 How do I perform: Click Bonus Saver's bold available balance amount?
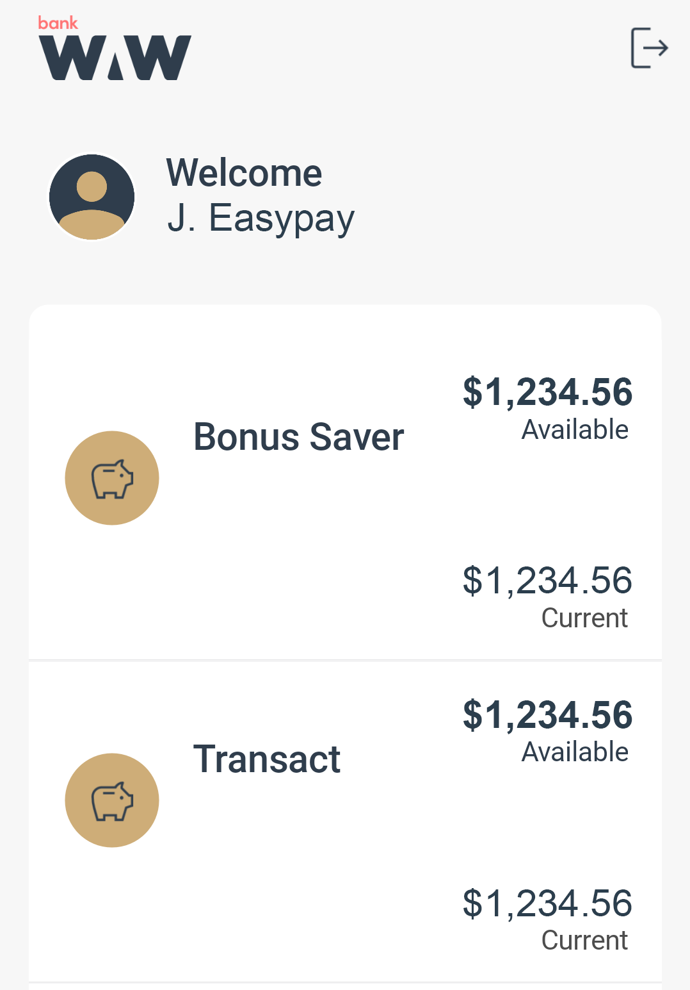coord(547,392)
